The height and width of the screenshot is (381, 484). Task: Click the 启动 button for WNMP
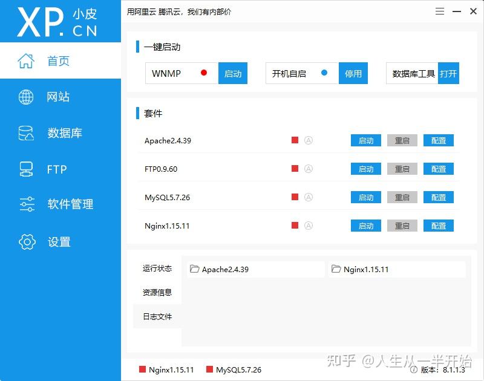coord(233,73)
